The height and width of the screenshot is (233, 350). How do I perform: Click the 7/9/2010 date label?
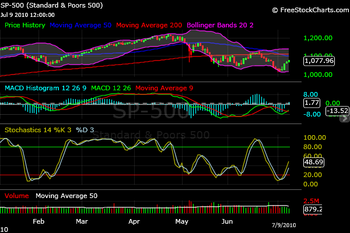283,225
